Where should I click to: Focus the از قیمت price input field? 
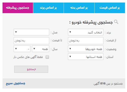point(86,41)
